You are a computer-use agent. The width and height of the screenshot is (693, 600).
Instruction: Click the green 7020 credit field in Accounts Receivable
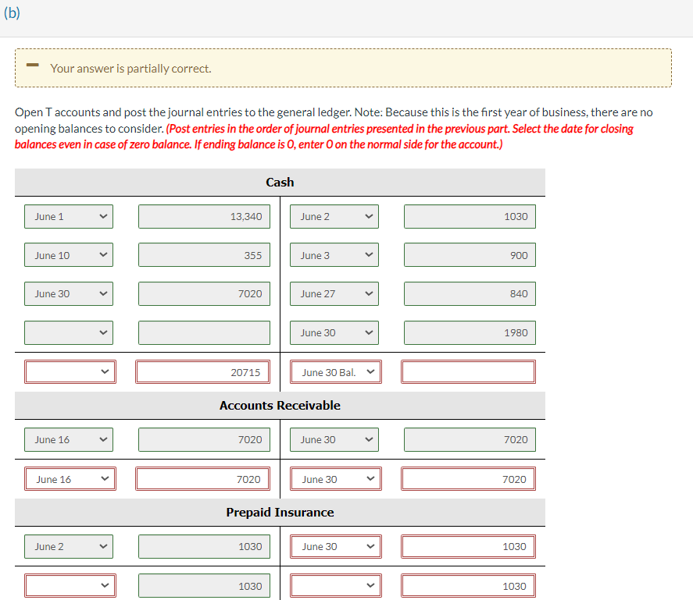click(x=470, y=439)
